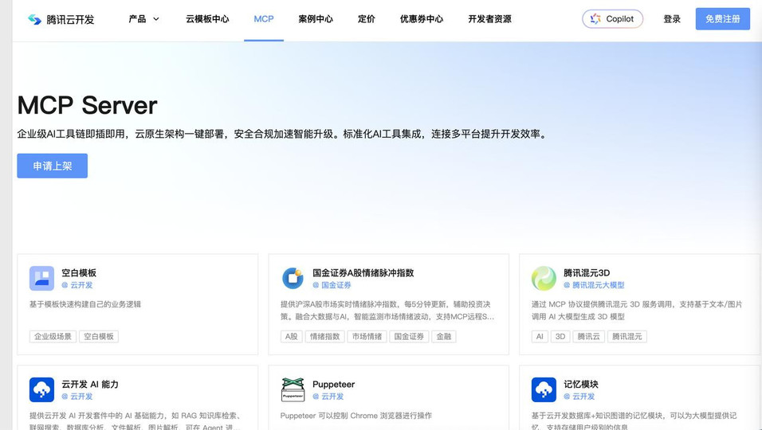Click the @ 国金证券 author link

point(332,285)
